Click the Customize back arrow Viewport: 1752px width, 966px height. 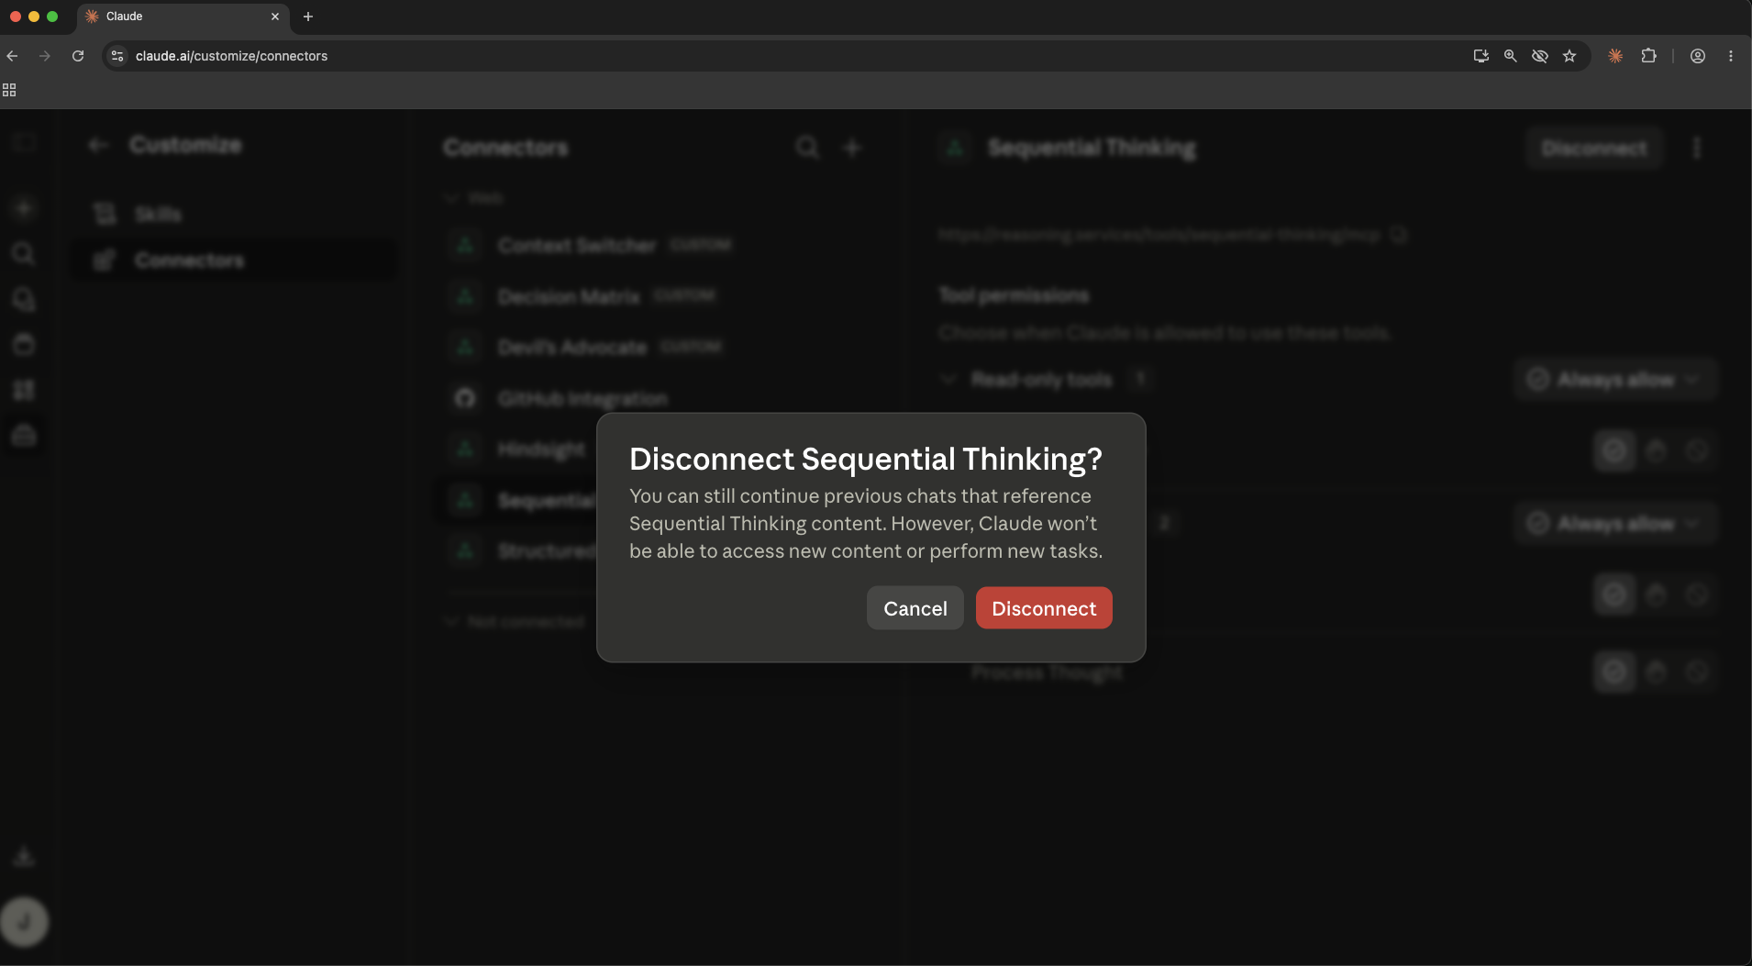[98, 145]
